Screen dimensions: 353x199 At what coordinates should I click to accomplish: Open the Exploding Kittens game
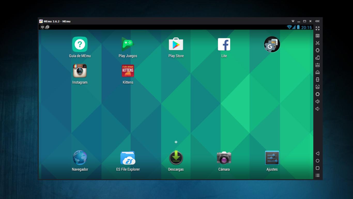(x=128, y=71)
